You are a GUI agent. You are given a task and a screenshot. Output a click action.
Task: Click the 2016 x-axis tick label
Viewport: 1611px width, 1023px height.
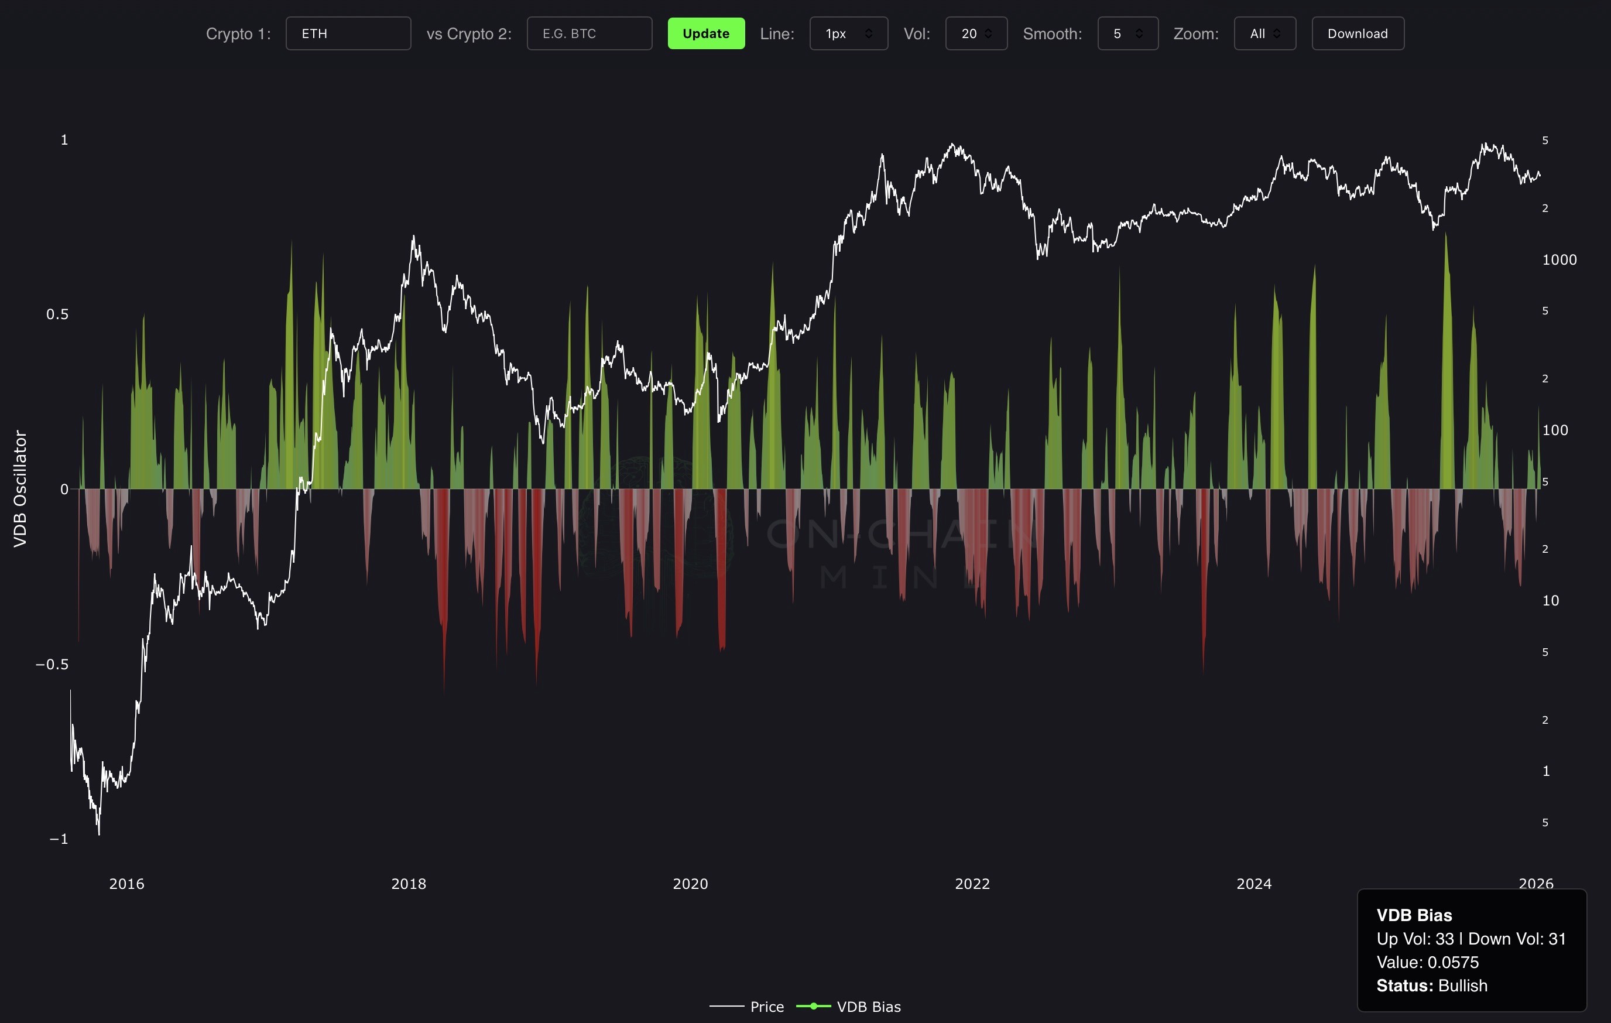[x=126, y=883]
